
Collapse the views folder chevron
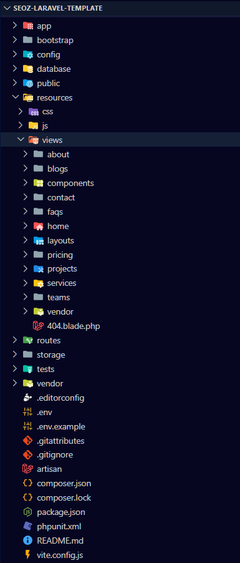21,140
